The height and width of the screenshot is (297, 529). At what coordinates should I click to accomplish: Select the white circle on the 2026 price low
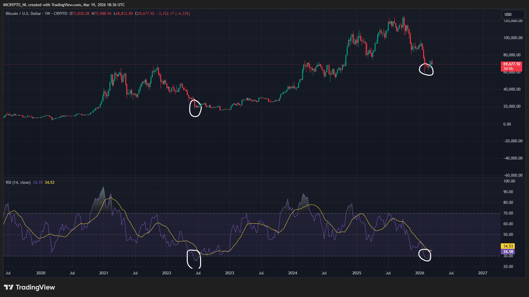pos(426,70)
